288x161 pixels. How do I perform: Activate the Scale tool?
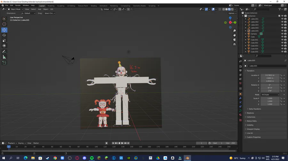(4, 40)
